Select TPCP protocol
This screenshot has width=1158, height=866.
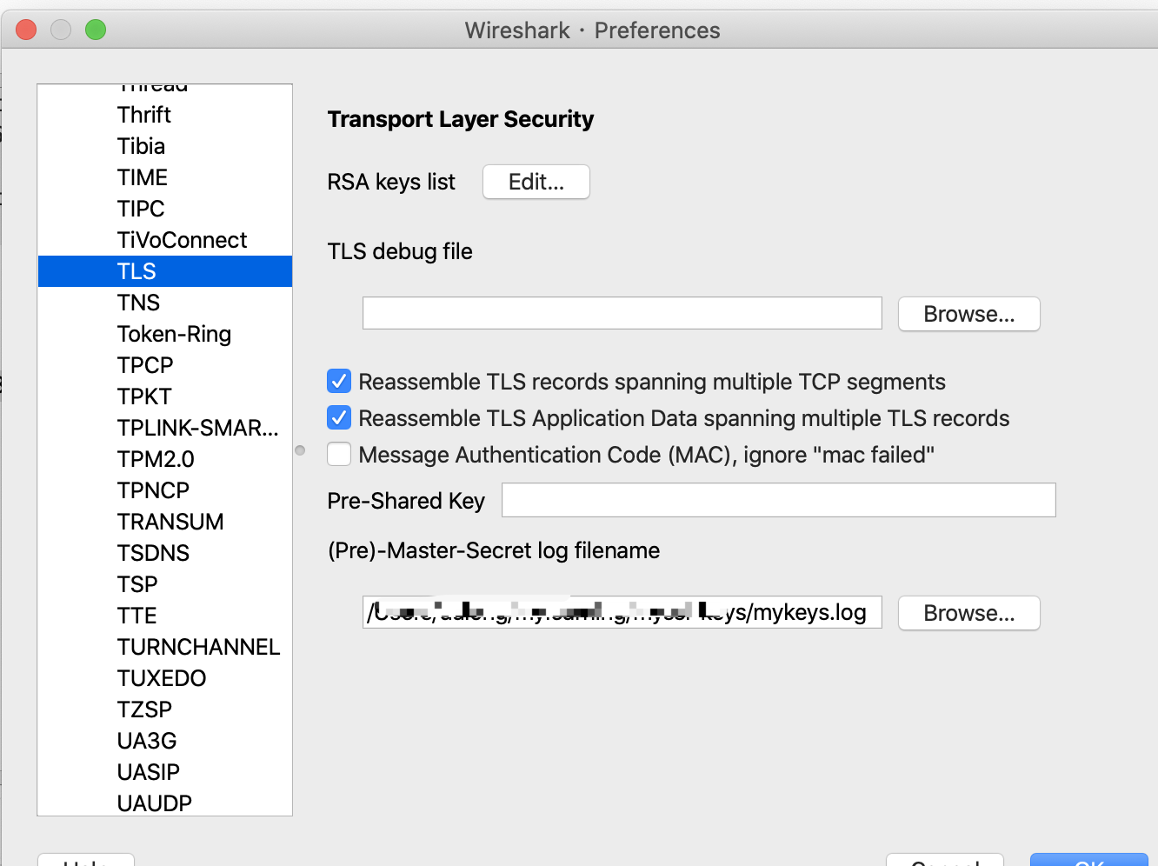point(165,365)
